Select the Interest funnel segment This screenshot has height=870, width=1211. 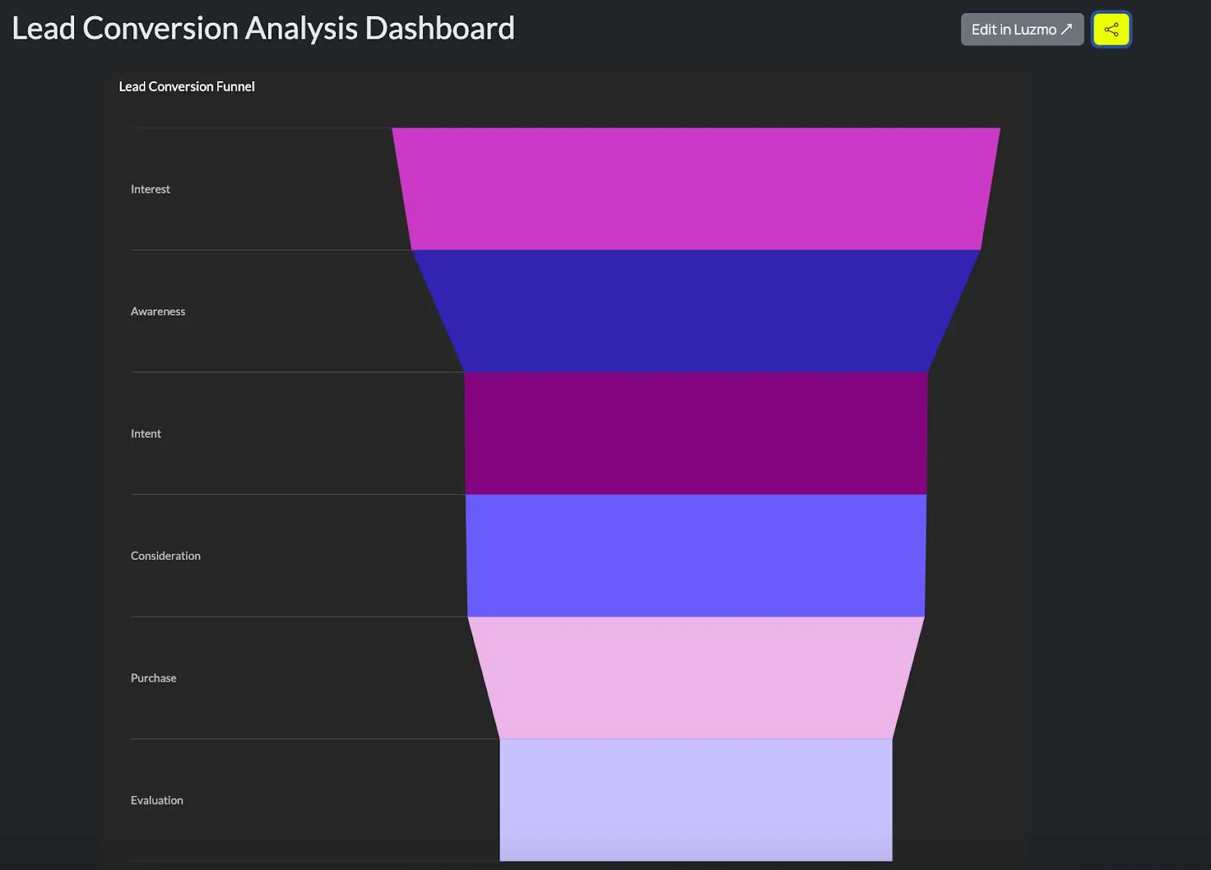point(696,188)
